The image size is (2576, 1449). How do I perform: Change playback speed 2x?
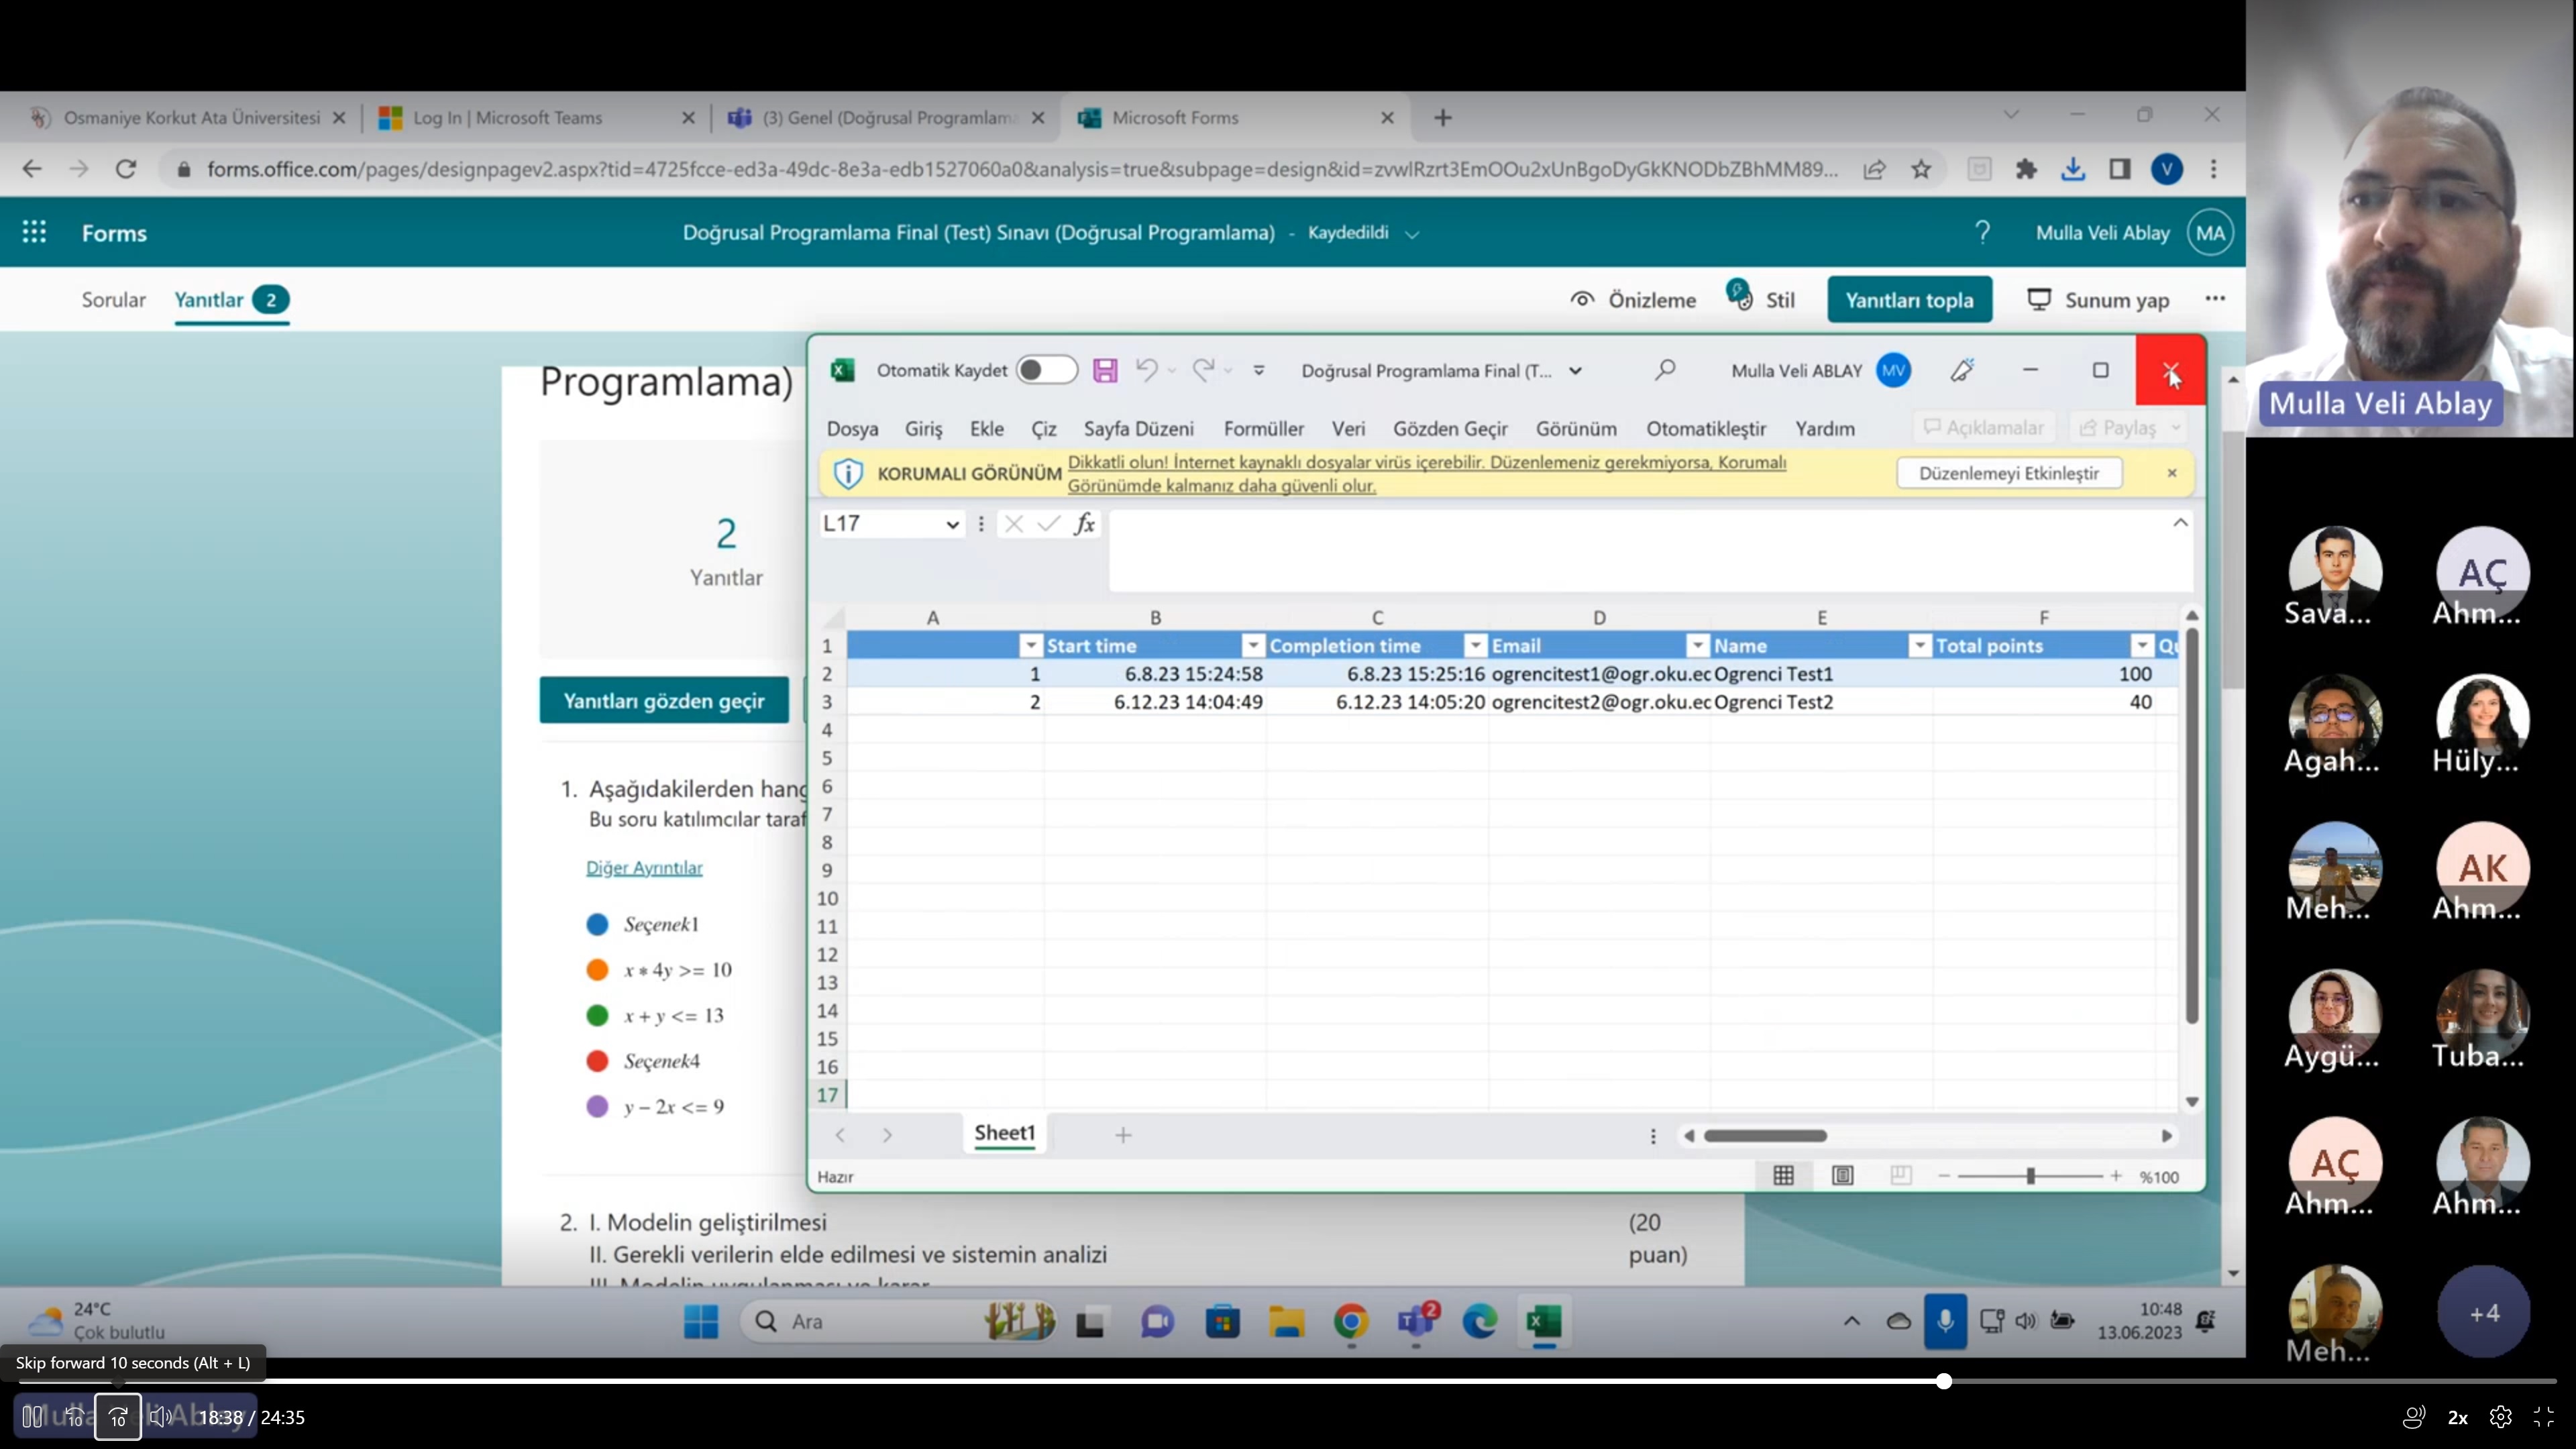coord(2457,1417)
